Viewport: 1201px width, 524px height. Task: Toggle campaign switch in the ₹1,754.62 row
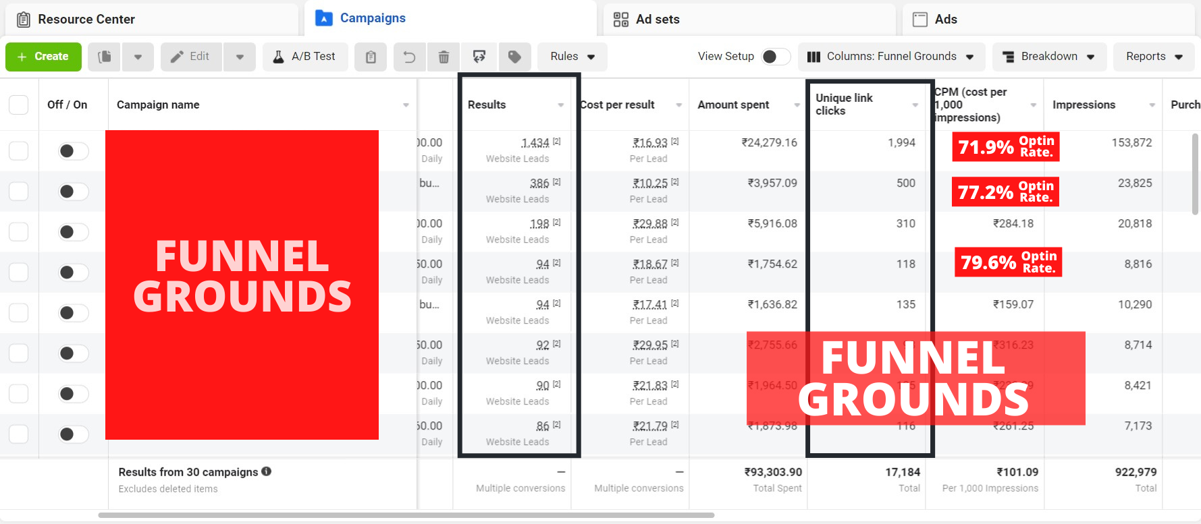(x=74, y=272)
